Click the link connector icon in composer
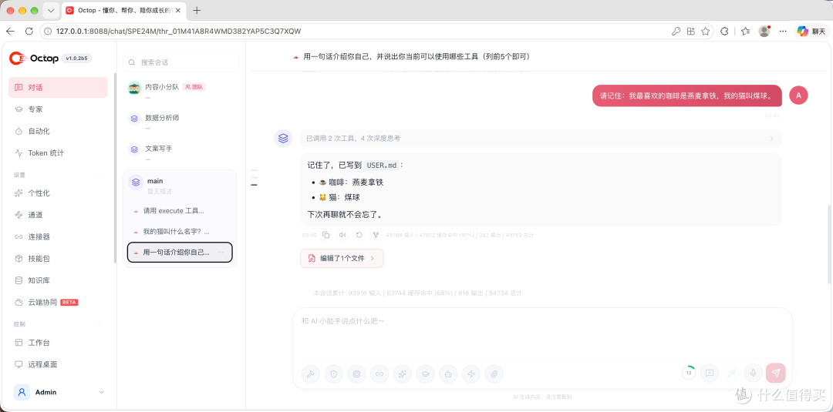The width and height of the screenshot is (833, 412). pos(379,373)
